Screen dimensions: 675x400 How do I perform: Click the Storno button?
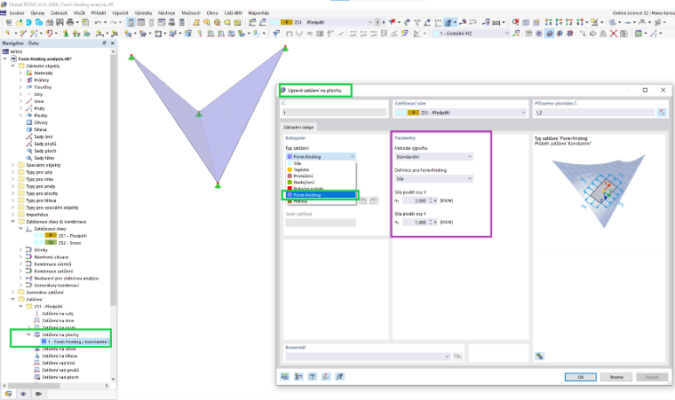(x=616, y=377)
